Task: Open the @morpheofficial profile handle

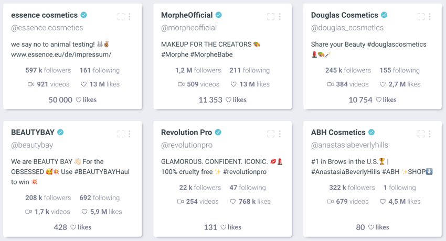Action: pos(189,28)
